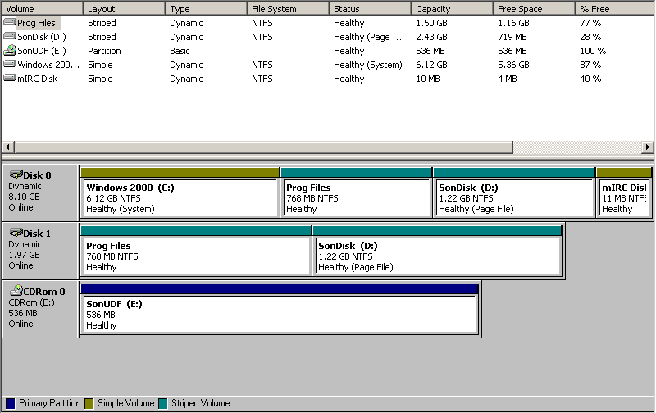Viewport: 656px width, 413px height.
Task: Select the SonDisk (D:) volume icon in list
Action: [10, 37]
